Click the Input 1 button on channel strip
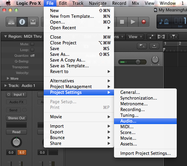Screen dimensions: 187x166 point(19,94)
